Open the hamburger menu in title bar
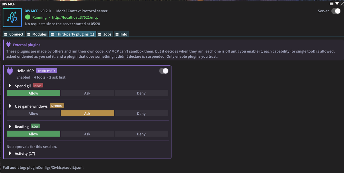Image resolution: width=344 pixels, height=173 pixels. tap(331, 3)
